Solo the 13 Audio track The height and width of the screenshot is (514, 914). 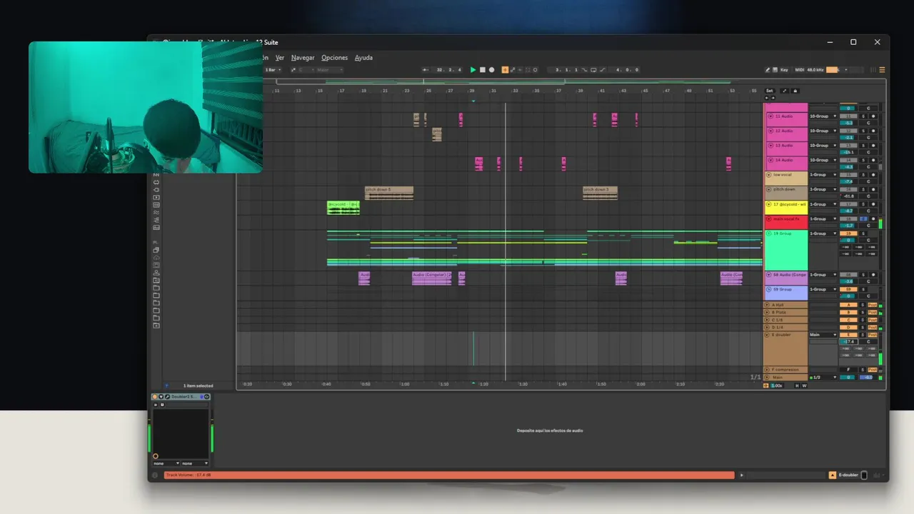click(863, 146)
